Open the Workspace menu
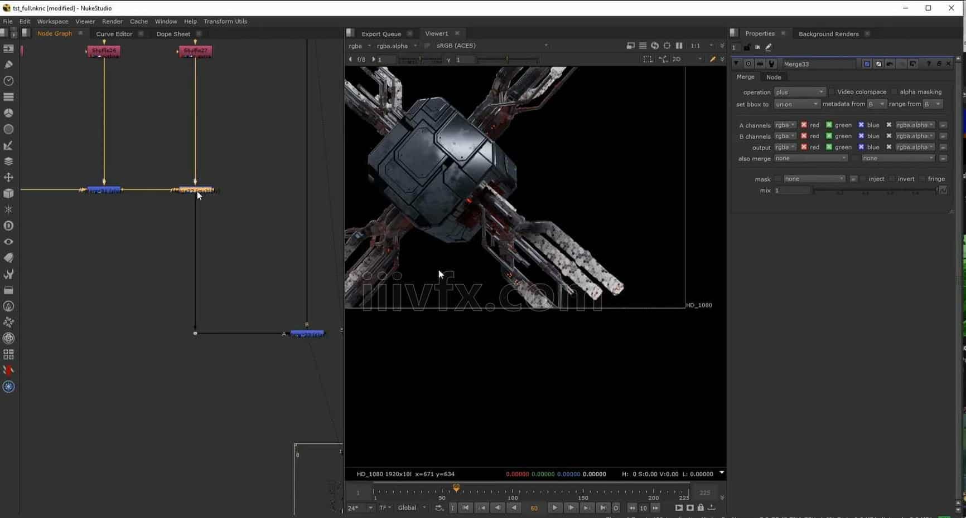Image resolution: width=966 pixels, height=518 pixels. click(x=52, y=21)
